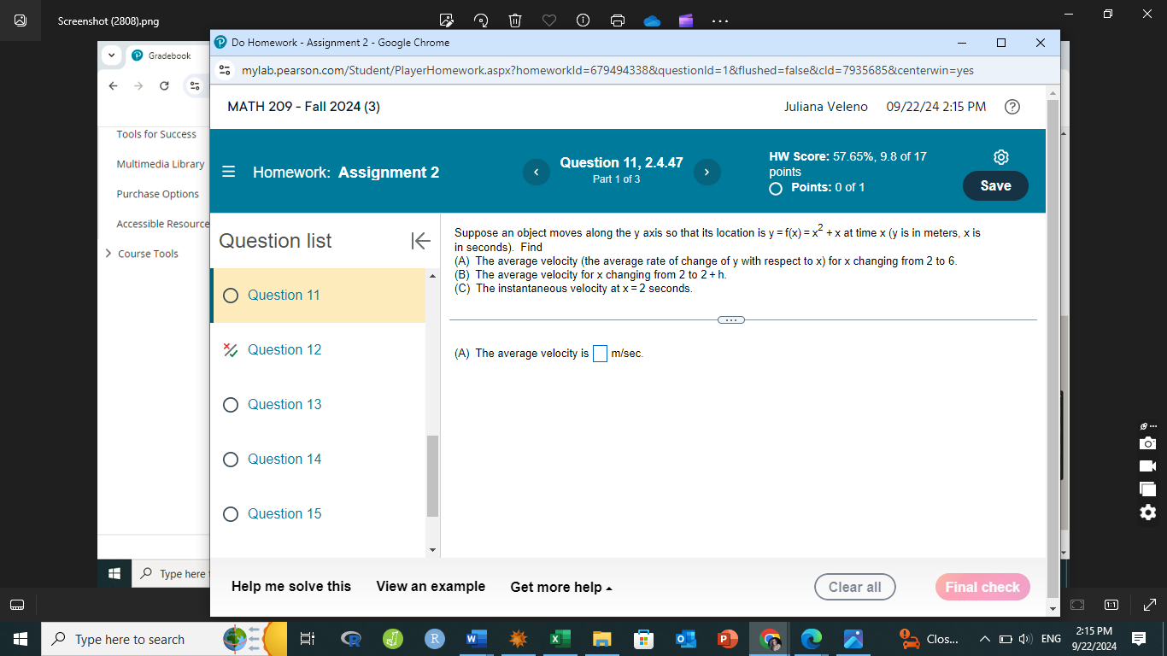
Task: View file info for the screenshot
Action: [x=583, y=20]
